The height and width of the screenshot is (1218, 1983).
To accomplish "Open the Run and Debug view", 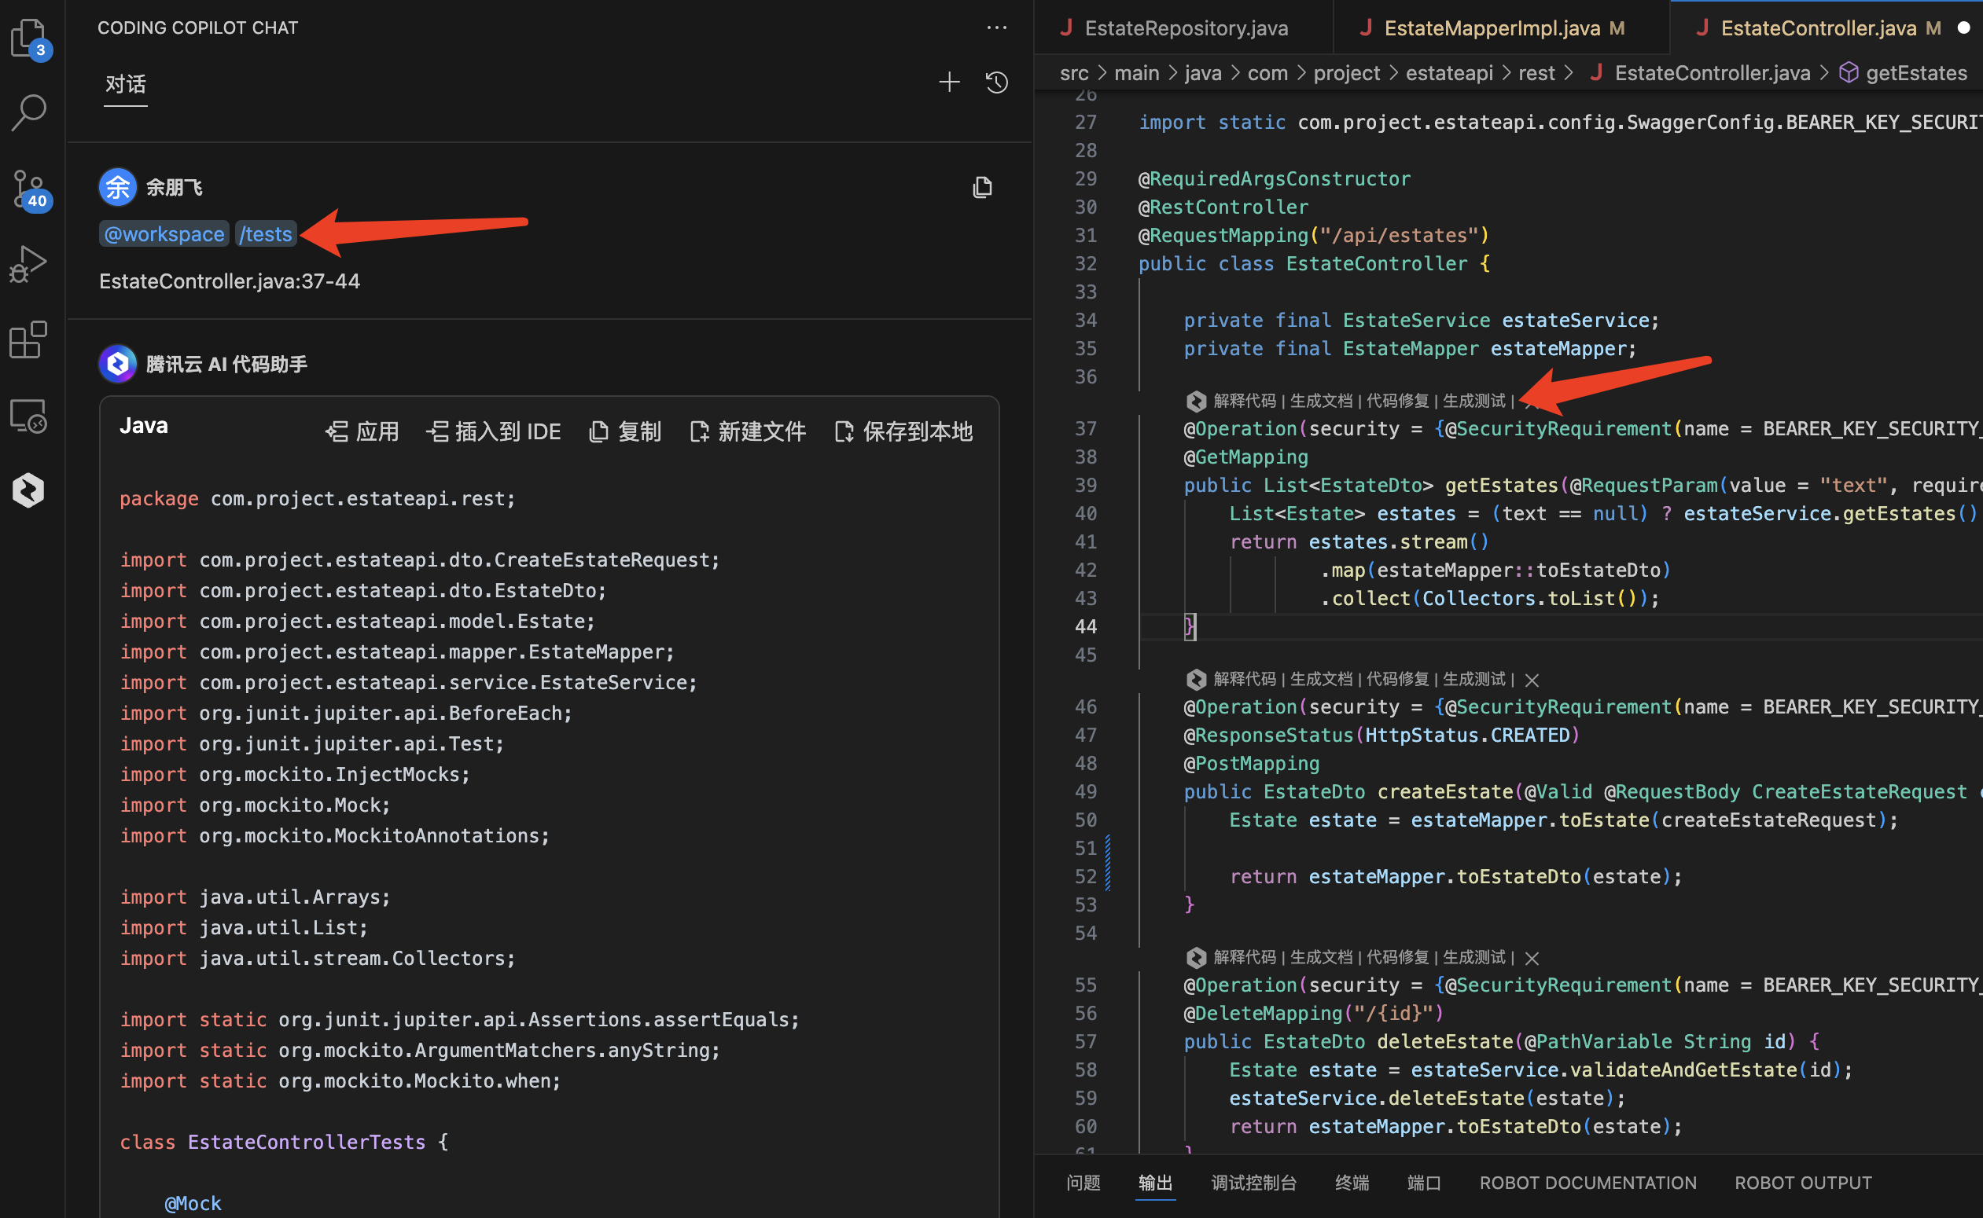I will pyautogui.click(x=29, y=264).
